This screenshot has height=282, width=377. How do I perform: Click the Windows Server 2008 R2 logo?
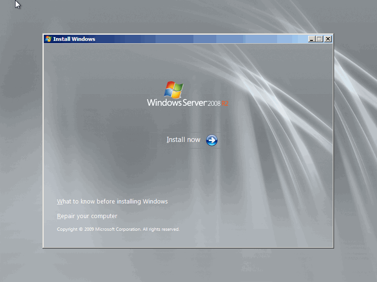coord(188,94)
